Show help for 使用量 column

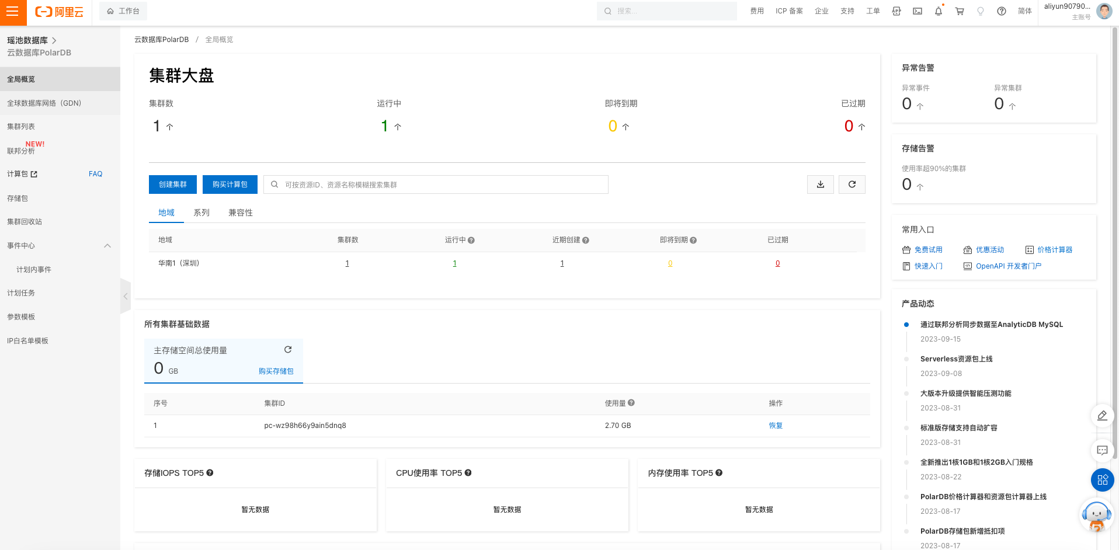pyautogui.click(x=631, y=403)
